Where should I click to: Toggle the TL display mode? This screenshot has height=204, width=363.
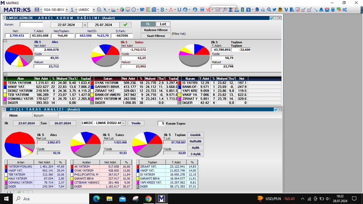tap(148, 24)
